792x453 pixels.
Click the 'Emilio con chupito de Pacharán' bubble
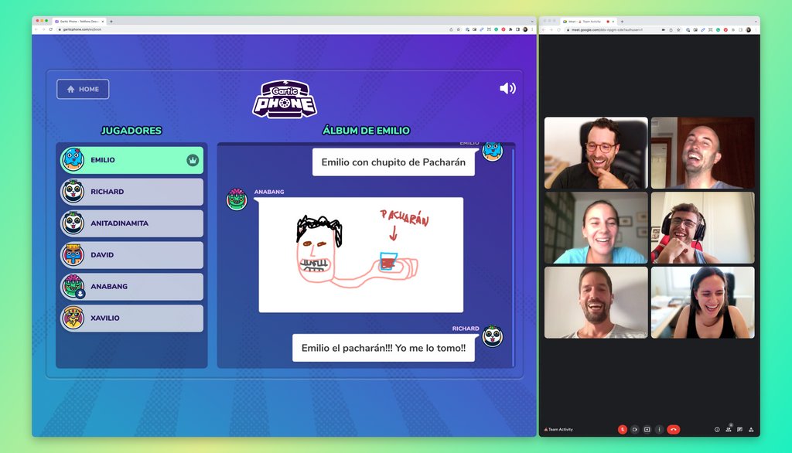coord(394,162)
